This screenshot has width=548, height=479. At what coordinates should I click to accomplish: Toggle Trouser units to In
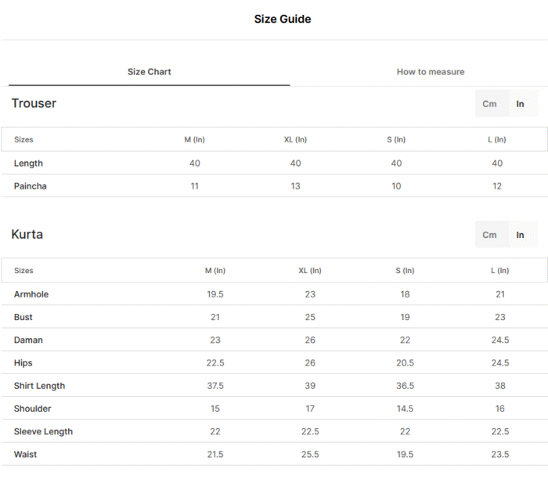(x=520, y=104)
